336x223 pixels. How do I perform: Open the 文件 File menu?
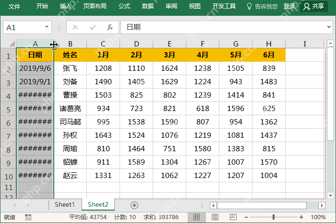[x=14, y=6]
